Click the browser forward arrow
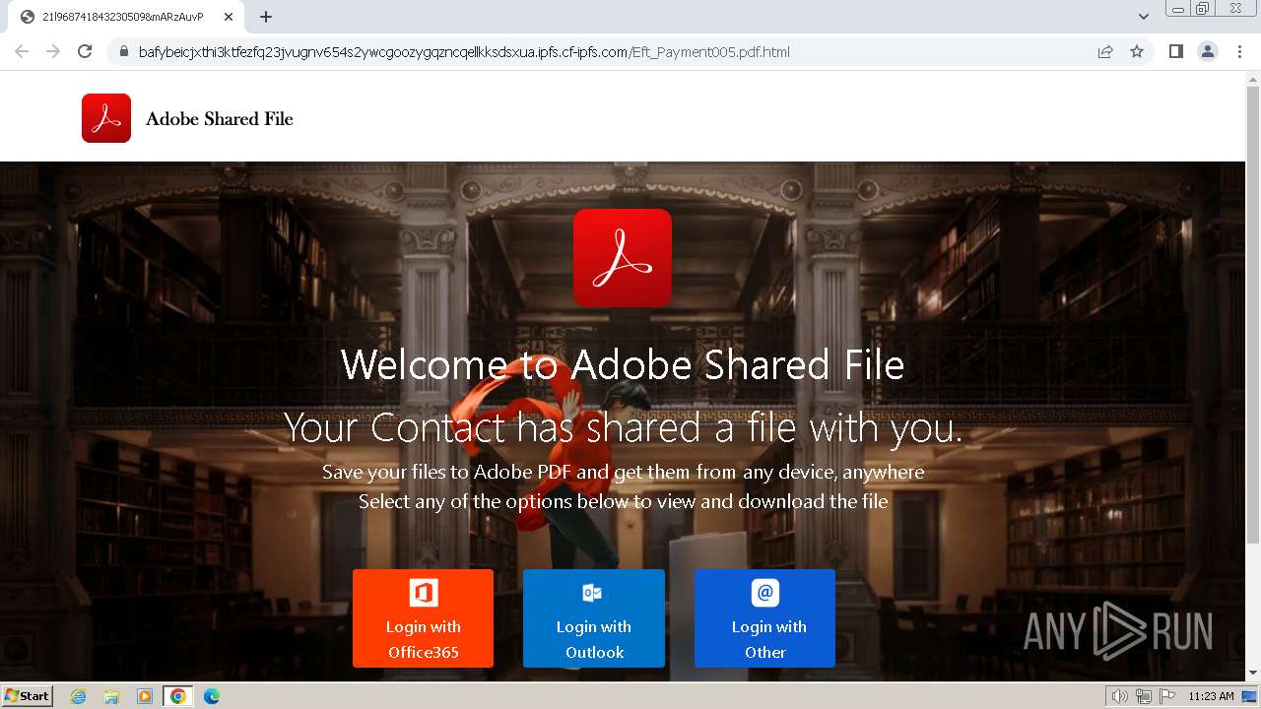 tap(53, 51)
